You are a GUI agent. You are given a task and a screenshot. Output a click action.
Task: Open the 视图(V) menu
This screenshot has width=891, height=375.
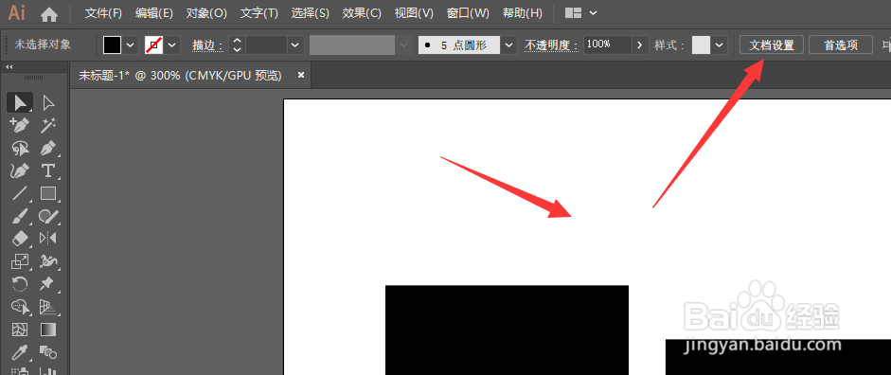(414, 13)
